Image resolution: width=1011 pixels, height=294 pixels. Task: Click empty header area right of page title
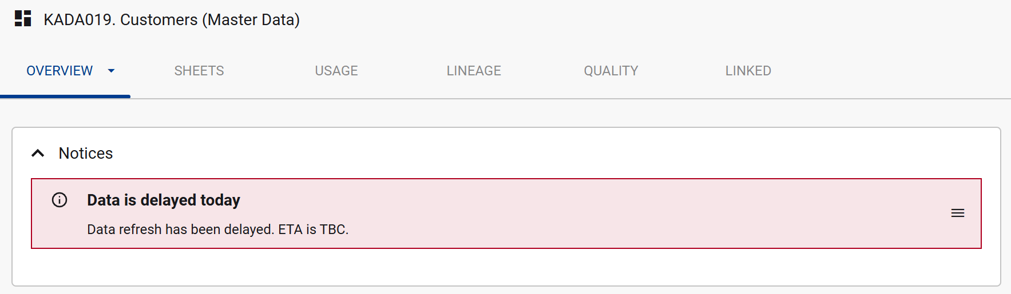[x=629, y=19]
